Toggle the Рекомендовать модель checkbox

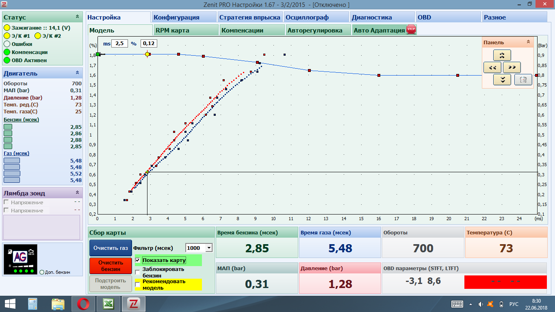click(137, 284)
